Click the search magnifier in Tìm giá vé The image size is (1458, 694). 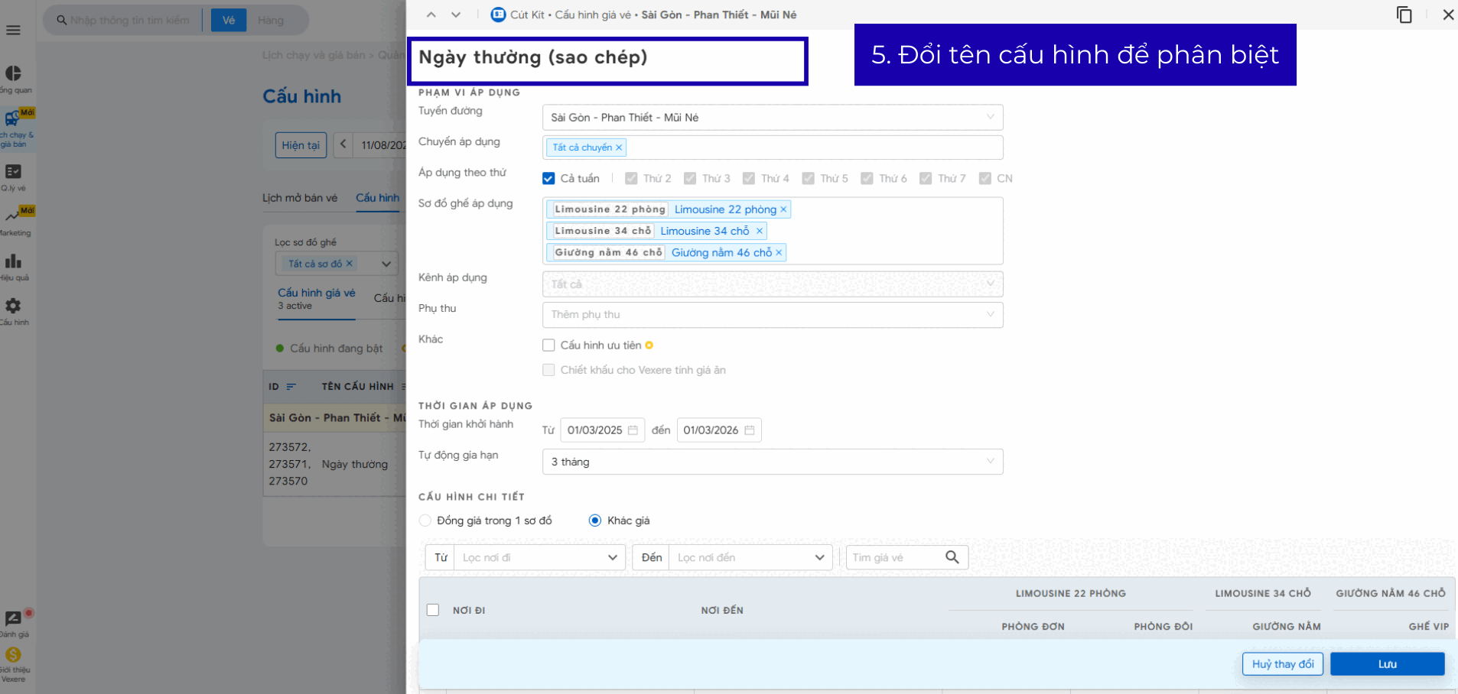[x=952, y=557]
